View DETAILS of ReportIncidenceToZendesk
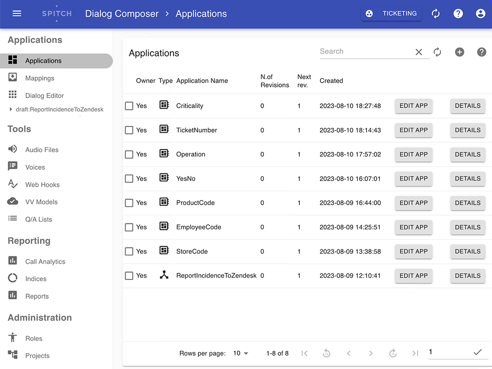The image size is (492, 369). 467,276
